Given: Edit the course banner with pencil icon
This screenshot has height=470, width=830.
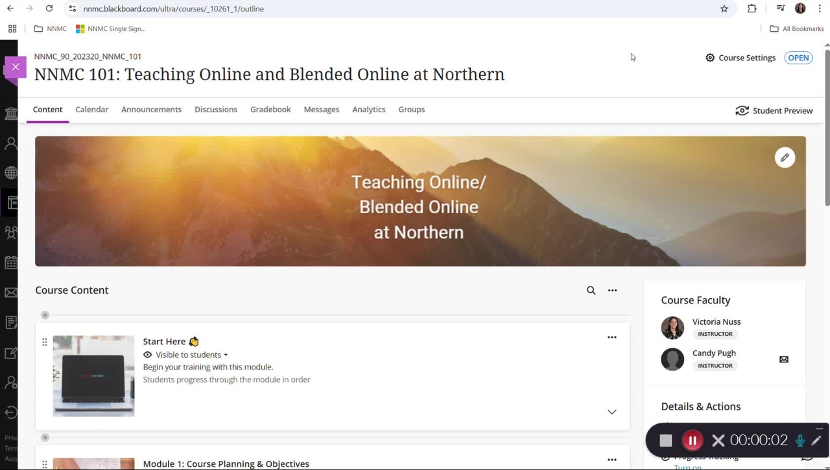Looking at the screenshot, I should click(x=785, y=158).
